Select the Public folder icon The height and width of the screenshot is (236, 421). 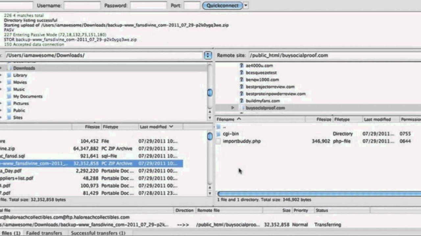pyautogui.click(x=9, y=110)
